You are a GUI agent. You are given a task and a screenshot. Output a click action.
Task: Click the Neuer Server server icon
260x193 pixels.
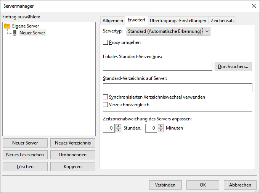tap(15, 33)
